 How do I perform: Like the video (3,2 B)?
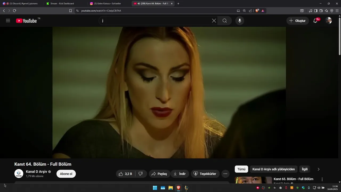tap(125, 174)
